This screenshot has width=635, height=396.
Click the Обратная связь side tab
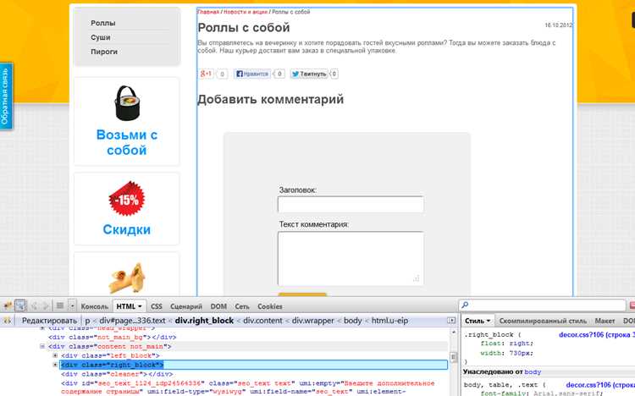(5, 96)
